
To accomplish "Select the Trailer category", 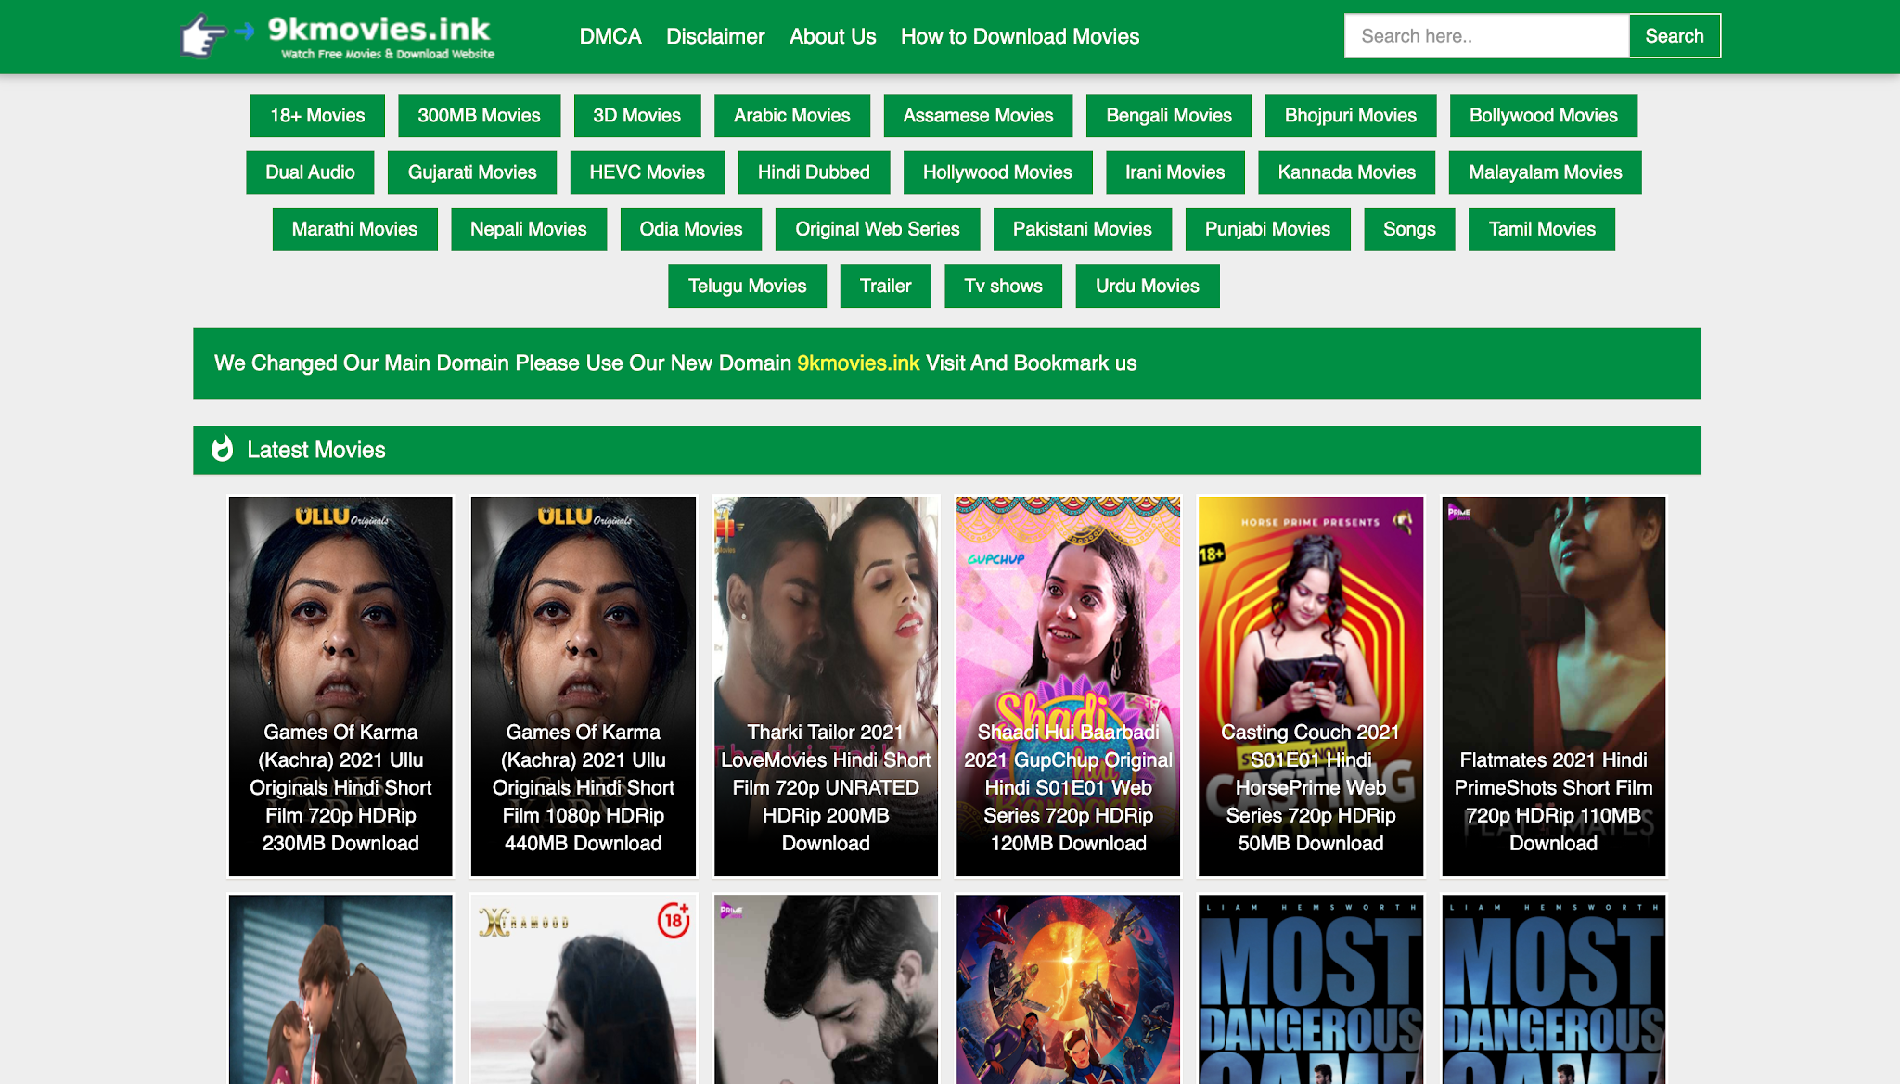I will 886,286.
